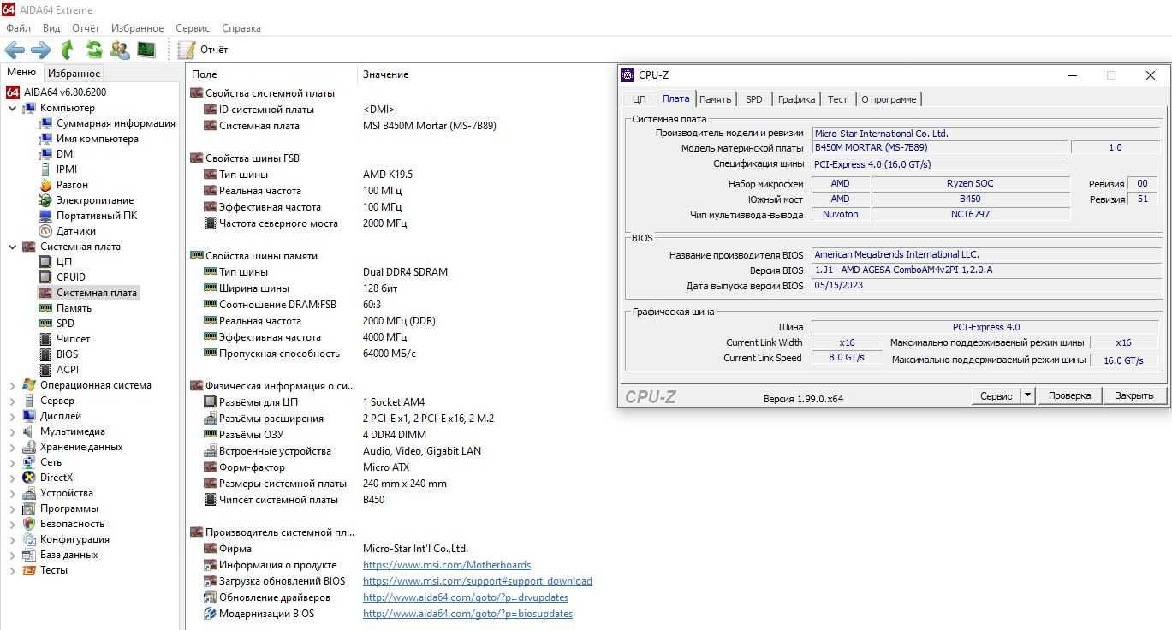Click the Тесты icon in tree
The width and height of the screenshot is (1172, 630).
tap(29, 570)
